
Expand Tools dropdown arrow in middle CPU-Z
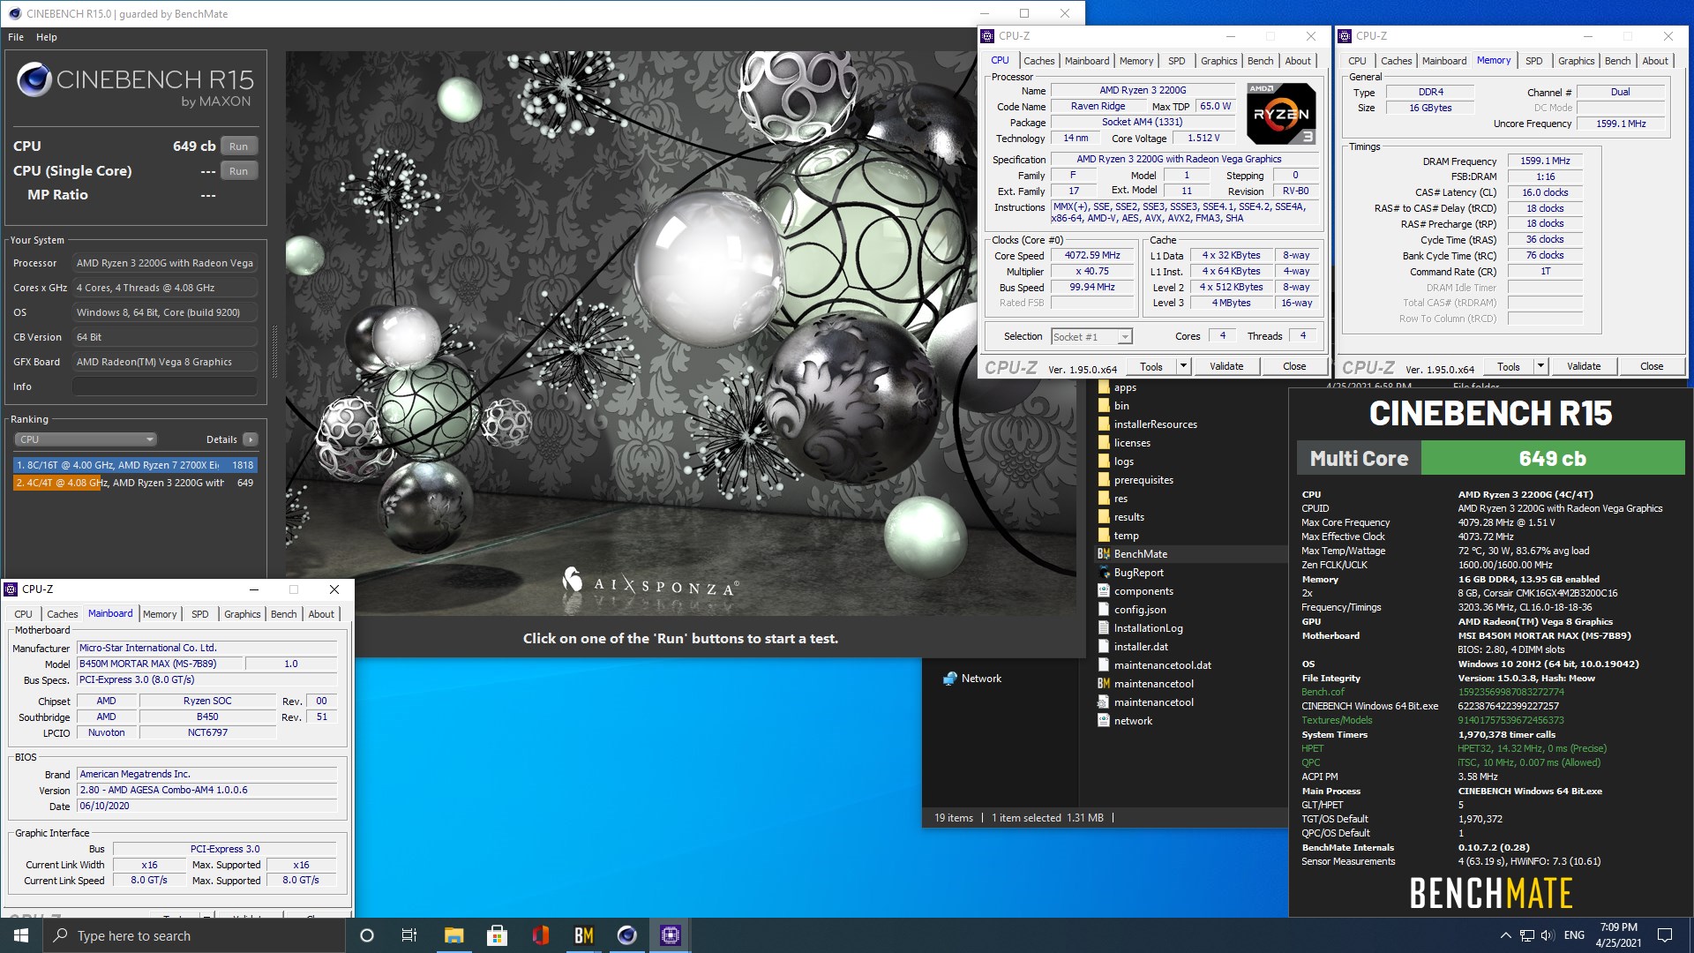[1183, 366]
